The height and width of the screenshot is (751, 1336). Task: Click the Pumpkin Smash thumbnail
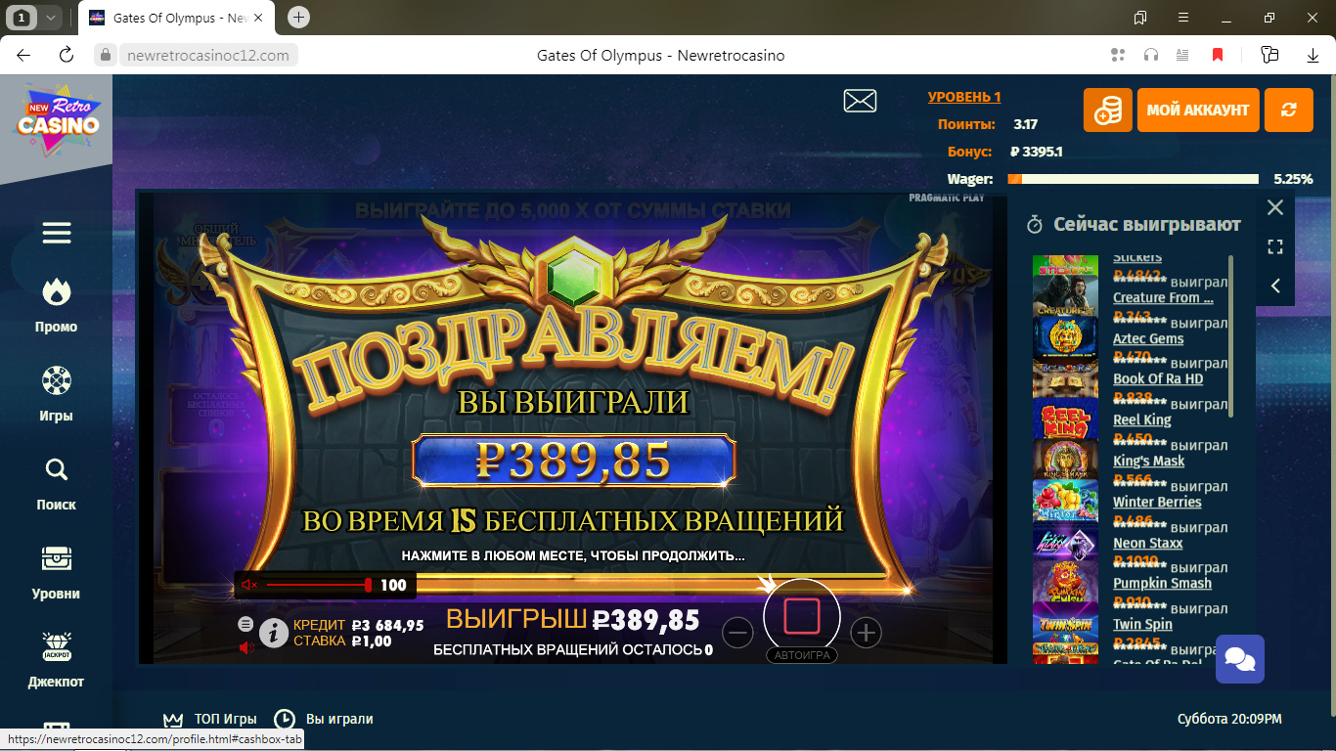click(1065, 582)
